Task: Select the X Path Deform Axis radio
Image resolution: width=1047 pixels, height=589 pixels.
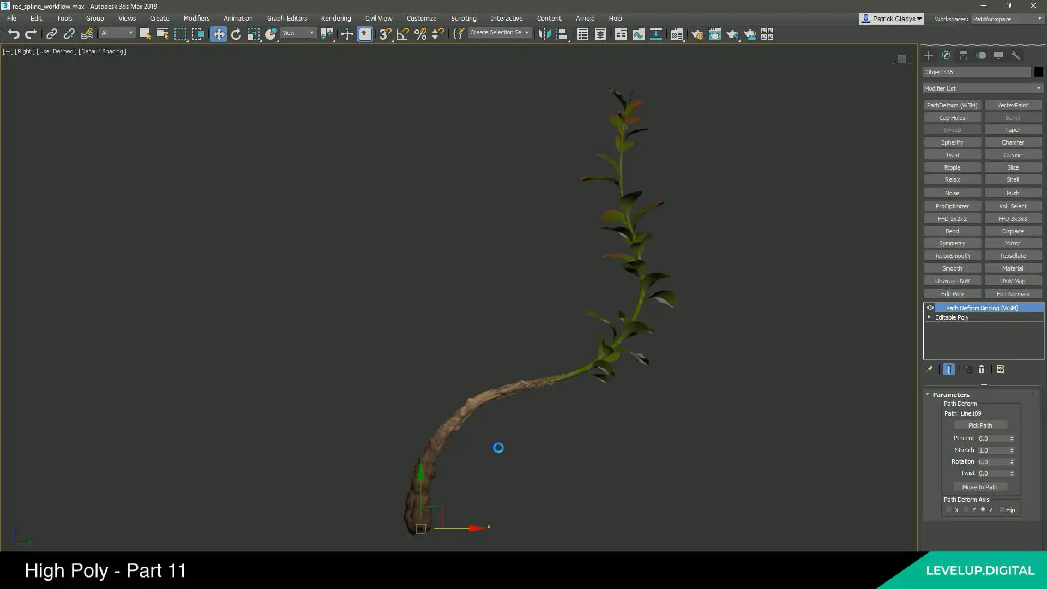Action: (x=949, y=510)
